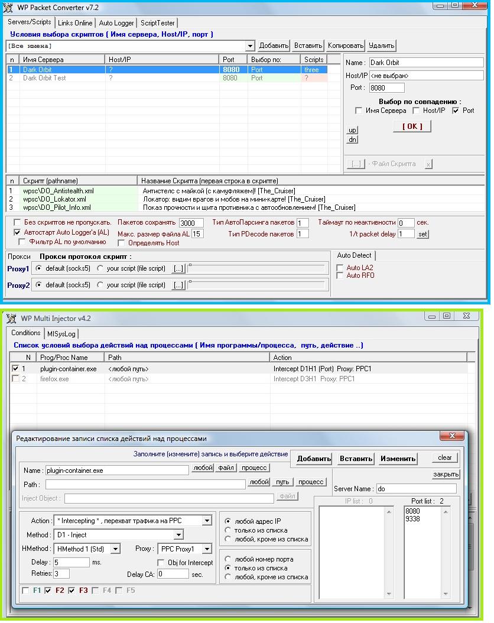Go to the ScriptTester tab
This screenshot has height=623, width=494.
pyautogui.click(x=158, y=22)
